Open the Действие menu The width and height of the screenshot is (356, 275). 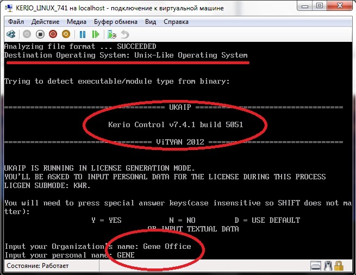tap(45, 22)
